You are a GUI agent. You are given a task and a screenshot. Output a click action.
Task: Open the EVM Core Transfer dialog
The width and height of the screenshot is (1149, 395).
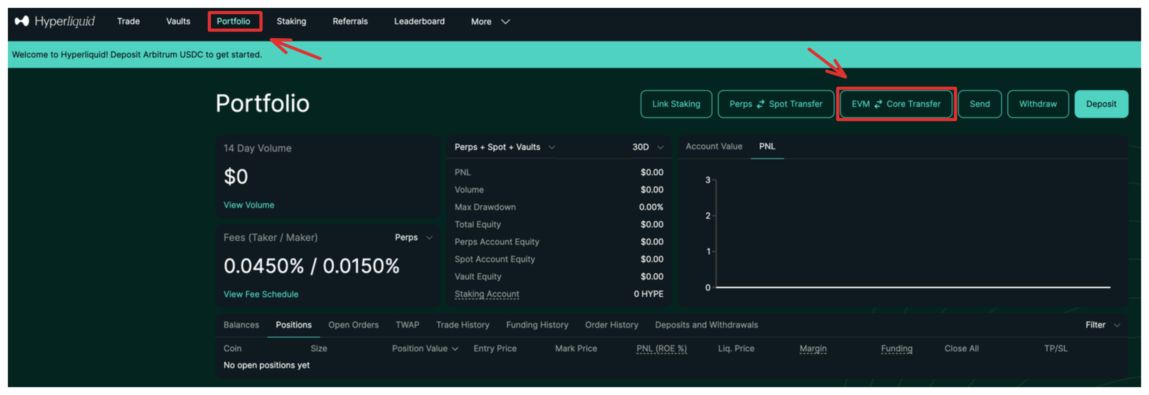pos(896,104)
